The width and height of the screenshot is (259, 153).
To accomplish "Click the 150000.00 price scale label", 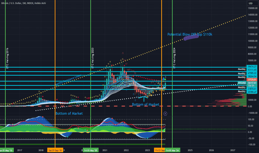I will (x=253, y=8).
